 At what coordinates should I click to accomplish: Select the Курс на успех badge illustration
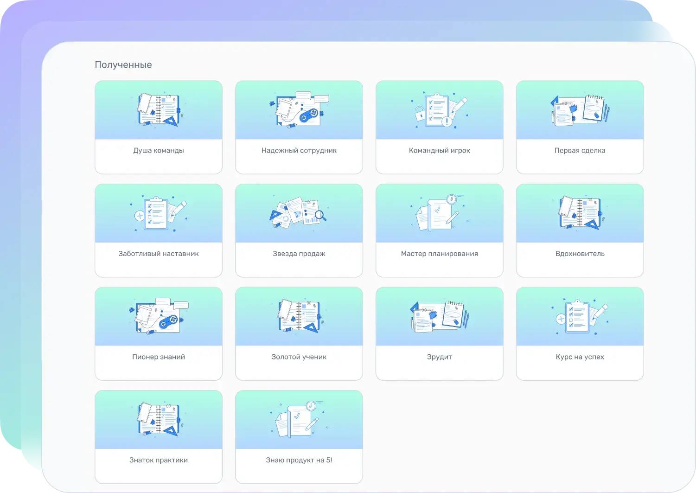click(x=580, y=316)
